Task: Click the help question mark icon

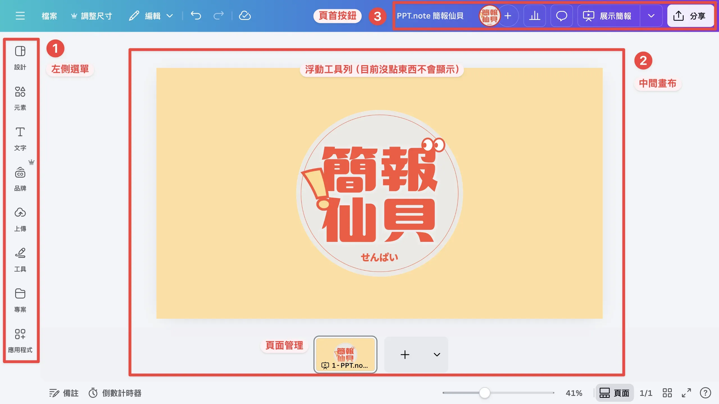Action: click(x=705, y=393)
